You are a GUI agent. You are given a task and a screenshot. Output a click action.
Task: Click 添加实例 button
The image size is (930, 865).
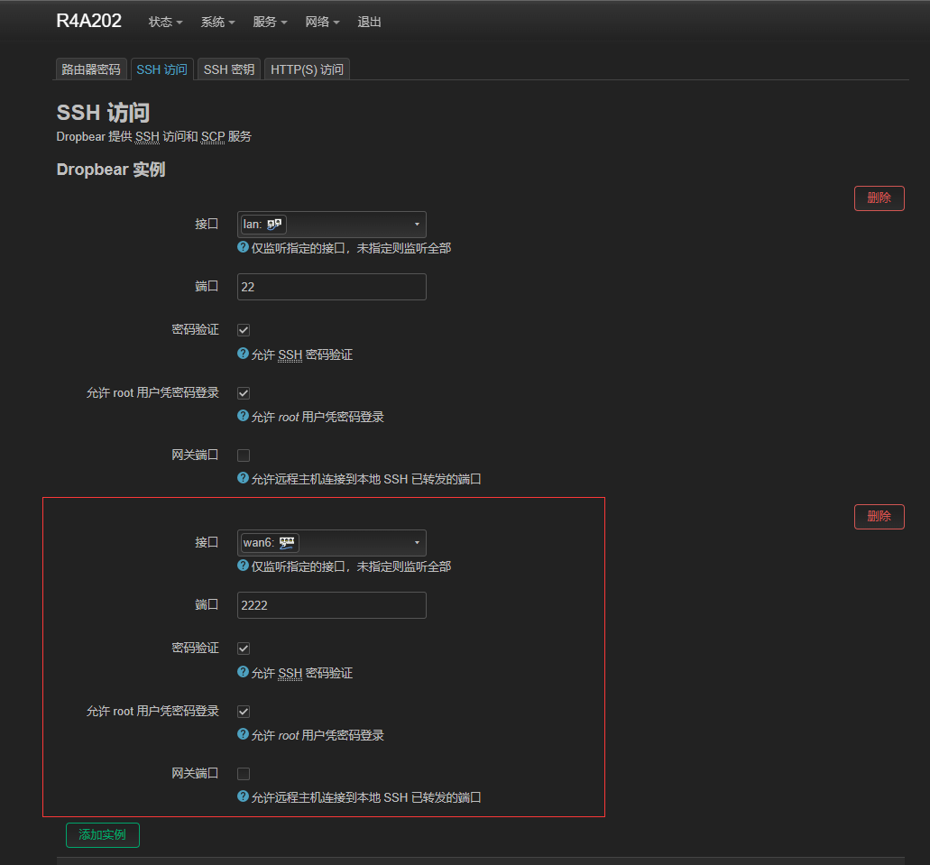[102, 835]
